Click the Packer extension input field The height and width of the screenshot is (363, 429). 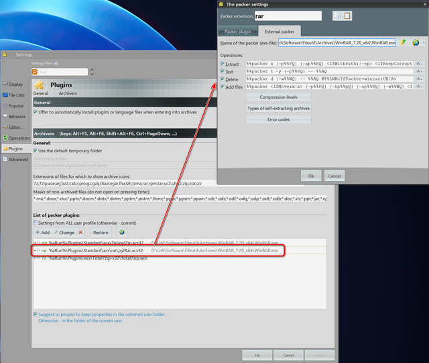288,16
